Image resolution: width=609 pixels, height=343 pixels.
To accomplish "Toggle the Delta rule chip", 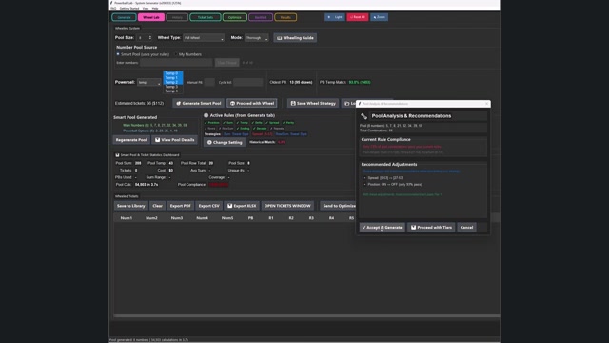I will [x=257, y=123].
